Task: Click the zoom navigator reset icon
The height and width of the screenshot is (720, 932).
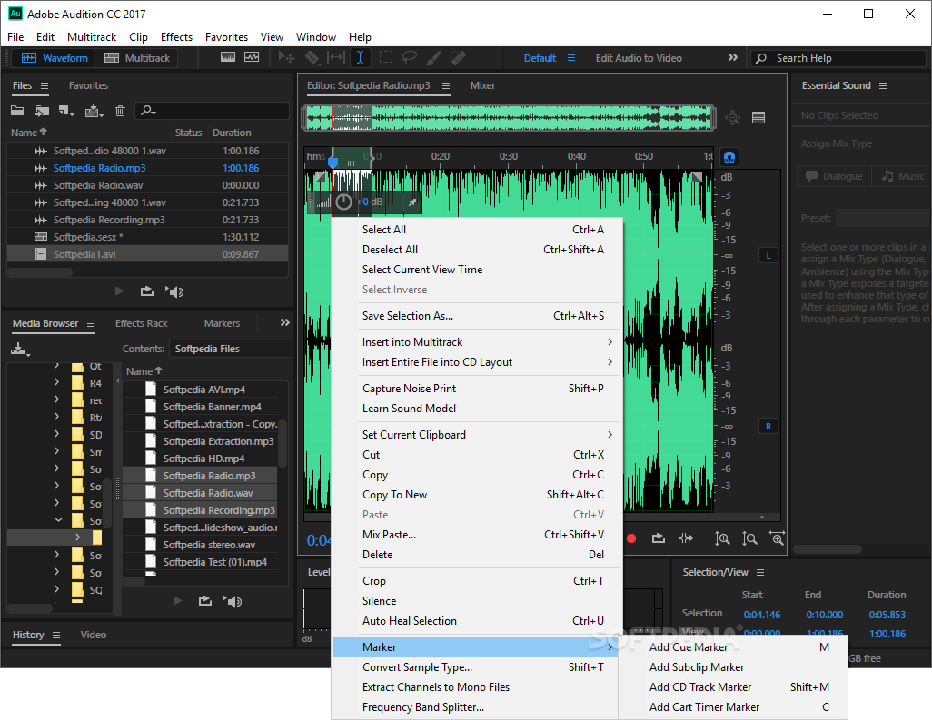Action: 733,118
